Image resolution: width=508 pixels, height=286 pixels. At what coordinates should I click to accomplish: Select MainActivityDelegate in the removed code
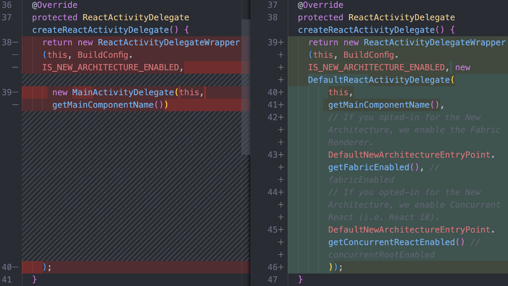pos(123,92)
